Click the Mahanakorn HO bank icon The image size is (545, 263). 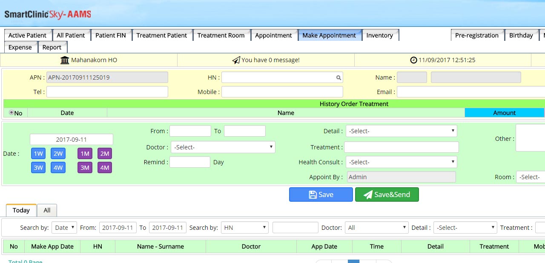coord(65,60)
